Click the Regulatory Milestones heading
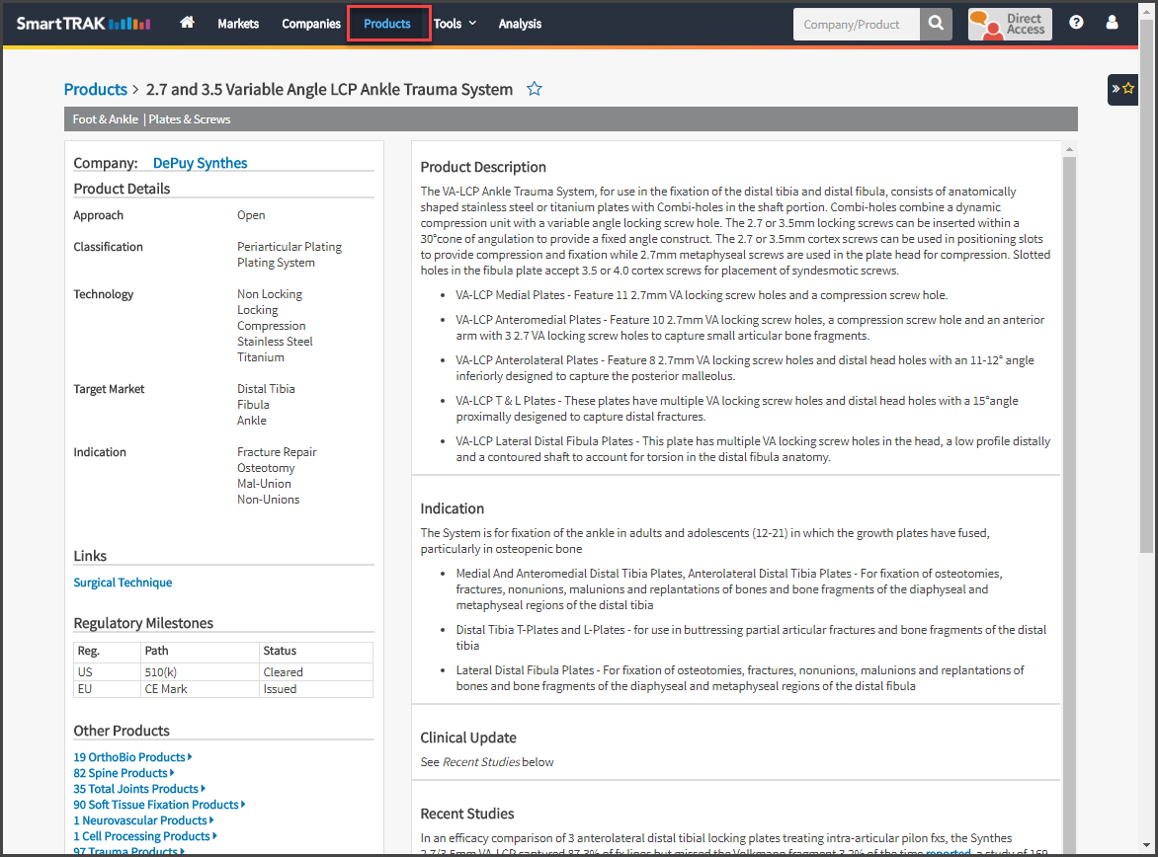 click(x=143, y=623)
